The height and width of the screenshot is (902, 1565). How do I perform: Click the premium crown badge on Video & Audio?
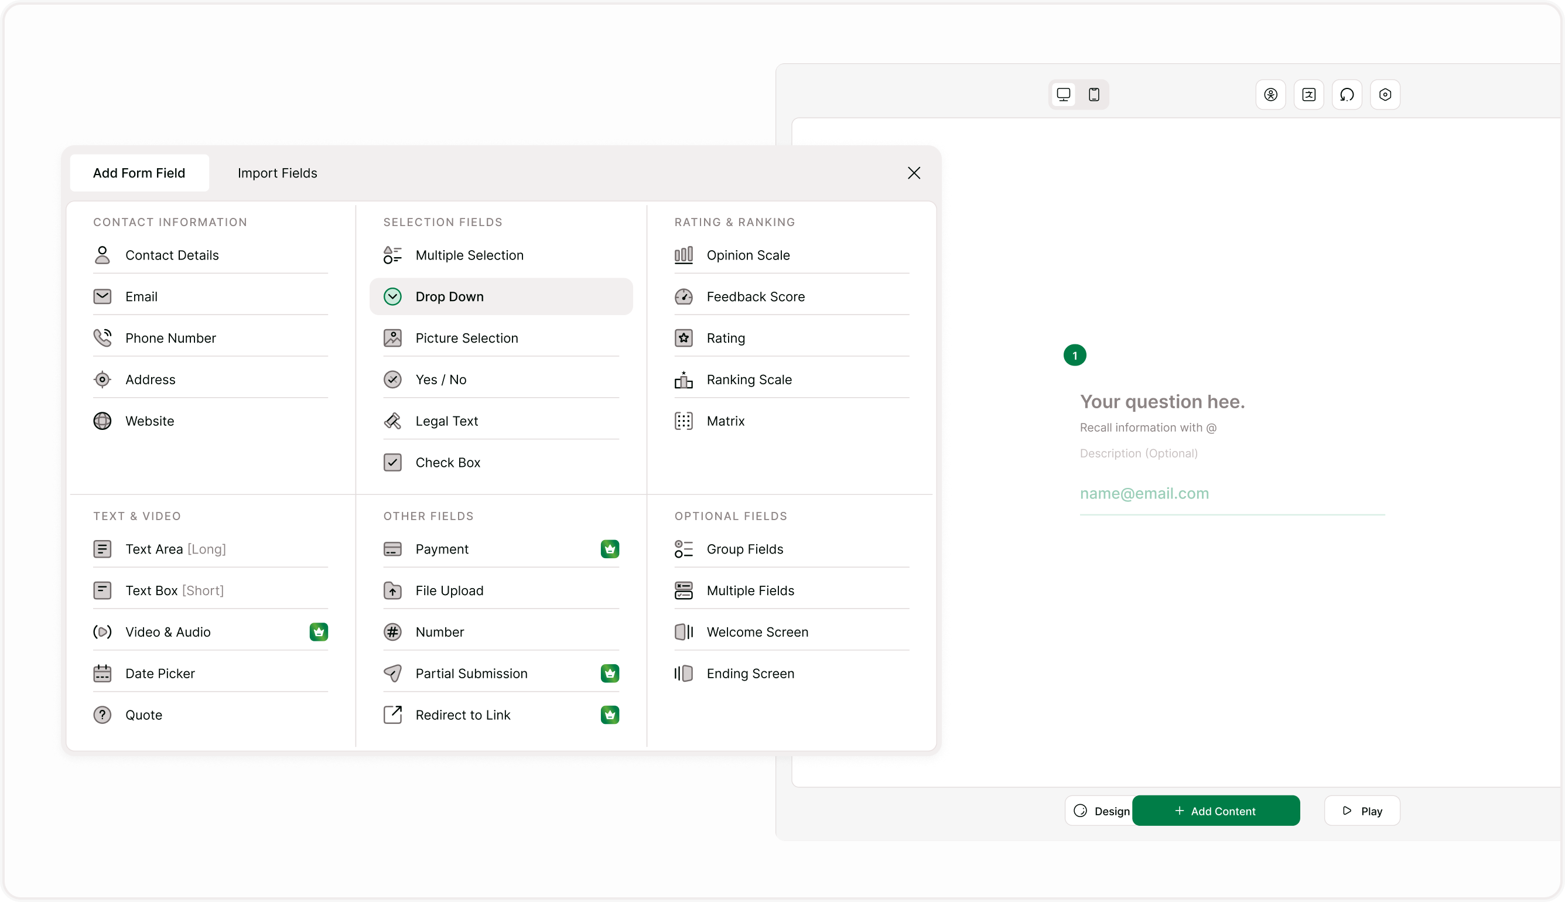point(318,632)
